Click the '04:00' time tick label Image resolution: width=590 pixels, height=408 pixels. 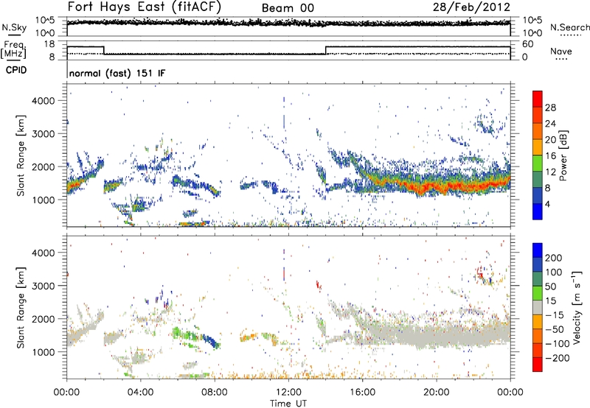141,393
